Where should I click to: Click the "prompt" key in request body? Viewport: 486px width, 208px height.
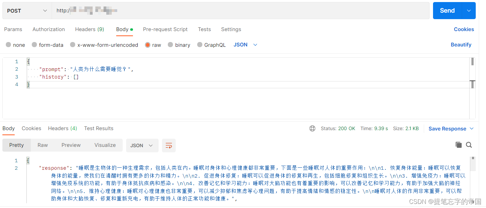tap(52, 69)
